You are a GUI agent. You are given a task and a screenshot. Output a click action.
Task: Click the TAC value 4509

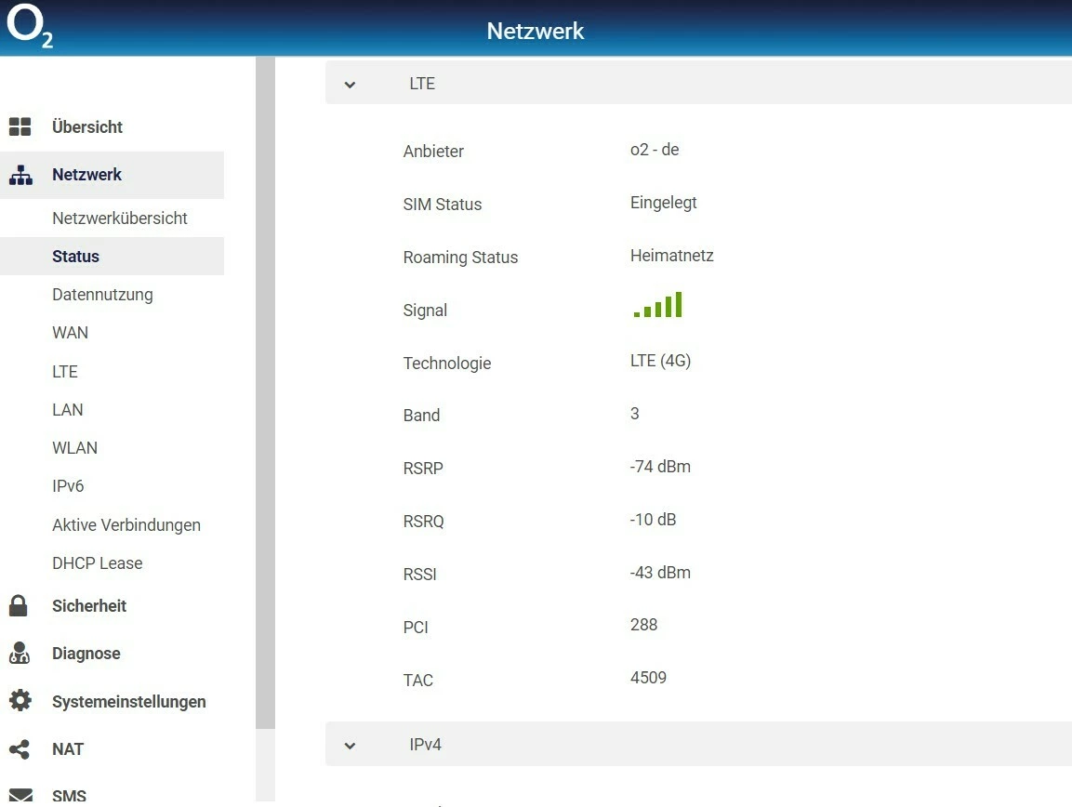[648, 678]
